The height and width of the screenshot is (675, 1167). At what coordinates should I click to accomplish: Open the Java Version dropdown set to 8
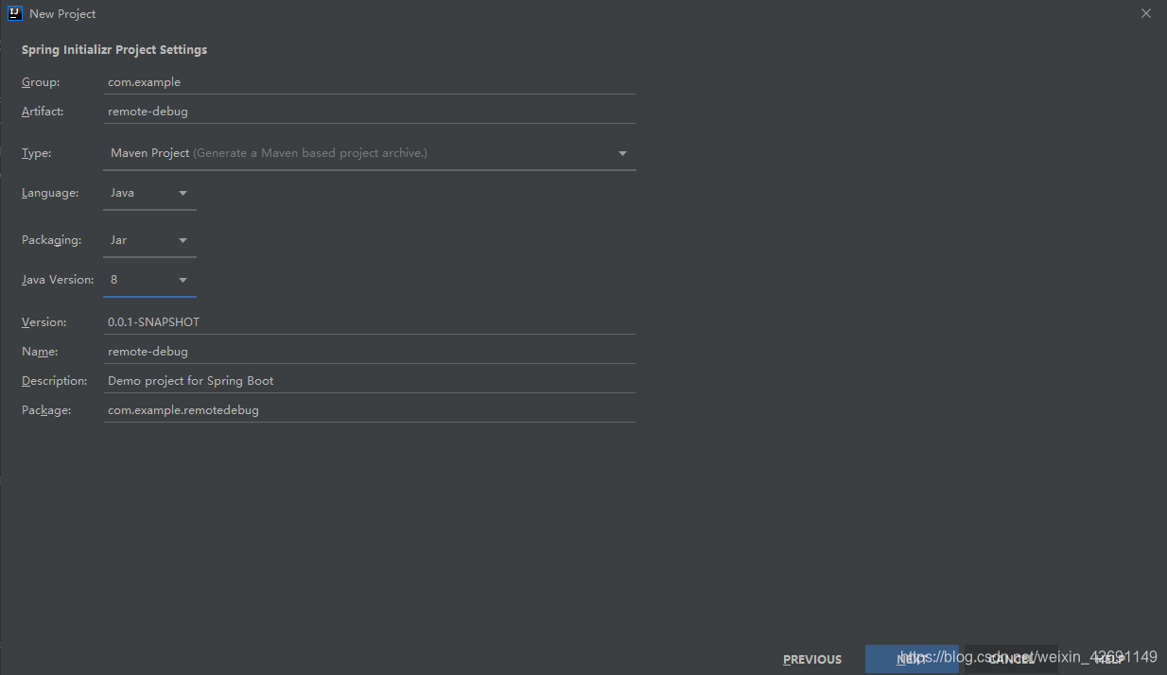tap(149, 280)
